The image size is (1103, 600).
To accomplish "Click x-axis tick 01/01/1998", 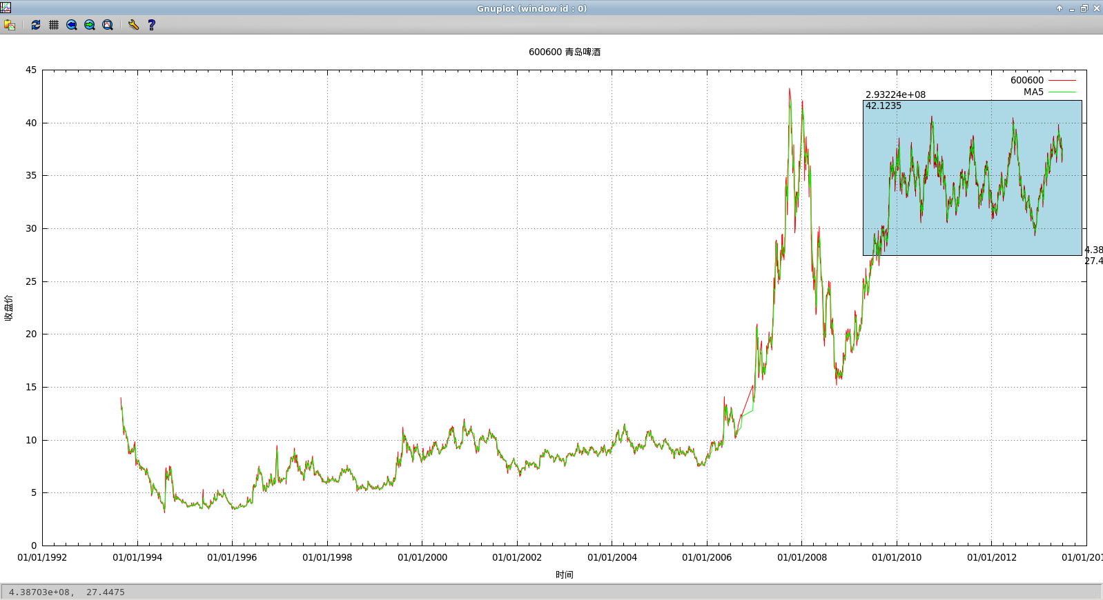I will tap(327, 557).
